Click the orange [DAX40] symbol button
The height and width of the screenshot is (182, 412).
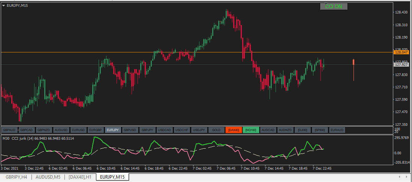coord(234,130)
